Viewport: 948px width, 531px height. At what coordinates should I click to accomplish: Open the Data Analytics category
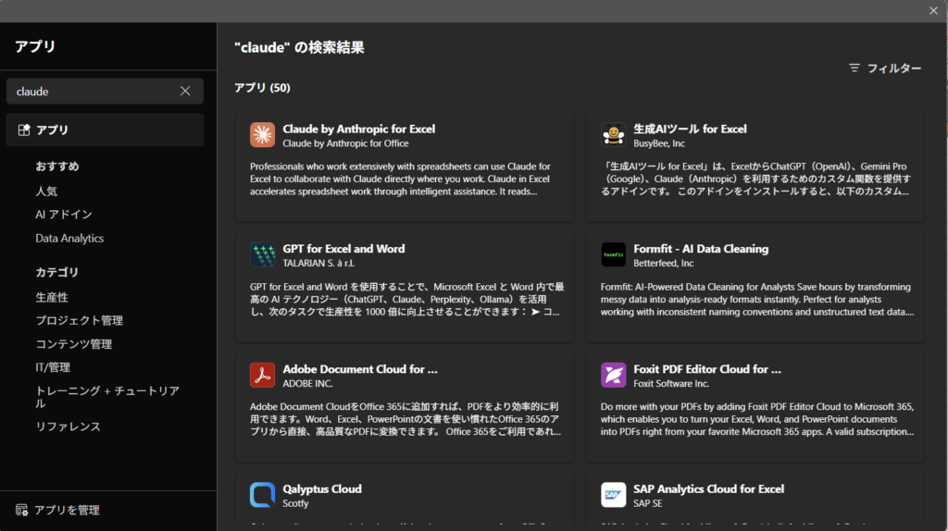tap(69, 238)
